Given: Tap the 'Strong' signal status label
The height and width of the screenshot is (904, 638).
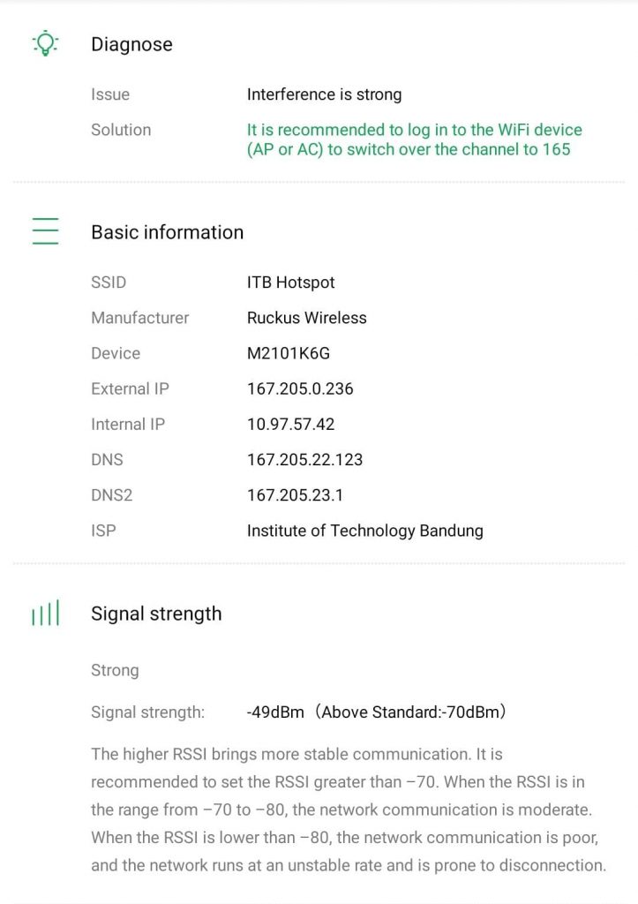Looking at the screenshot, I should (x=115, y=670).
